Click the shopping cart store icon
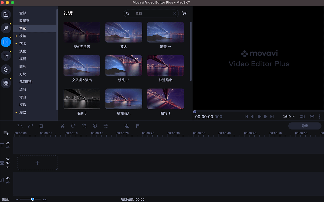This screenshot has width=324, height=202. [184, 13]
